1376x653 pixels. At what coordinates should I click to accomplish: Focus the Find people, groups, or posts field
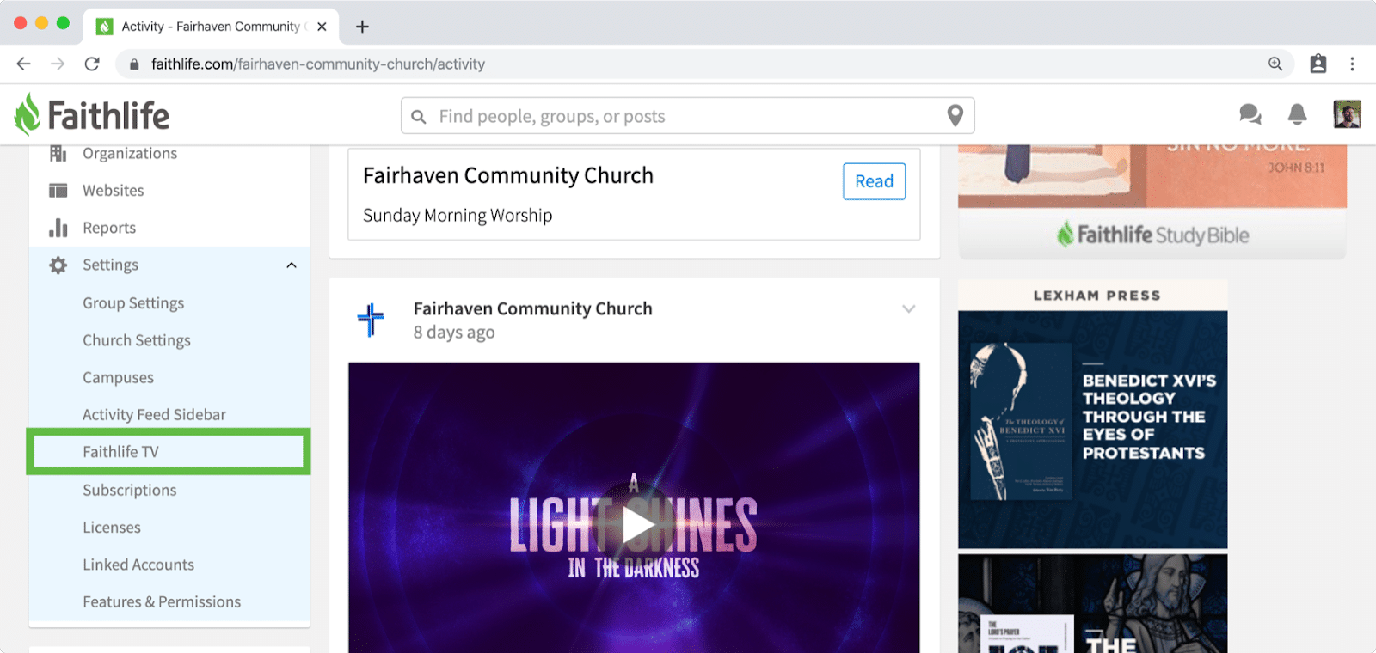tap(687, 116)
